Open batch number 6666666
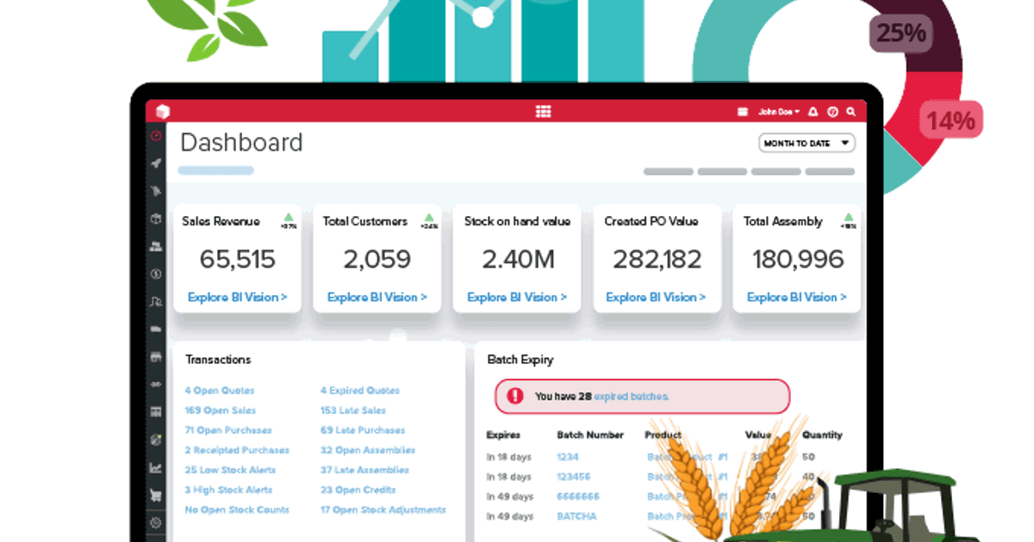The width and height of the screenshot is (1034, 542). pyautogui.click(x=578, y=496)
